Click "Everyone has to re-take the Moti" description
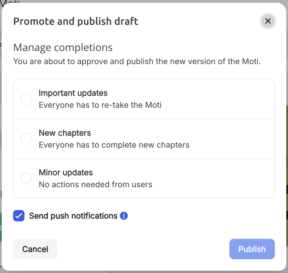 pos(100,105)
